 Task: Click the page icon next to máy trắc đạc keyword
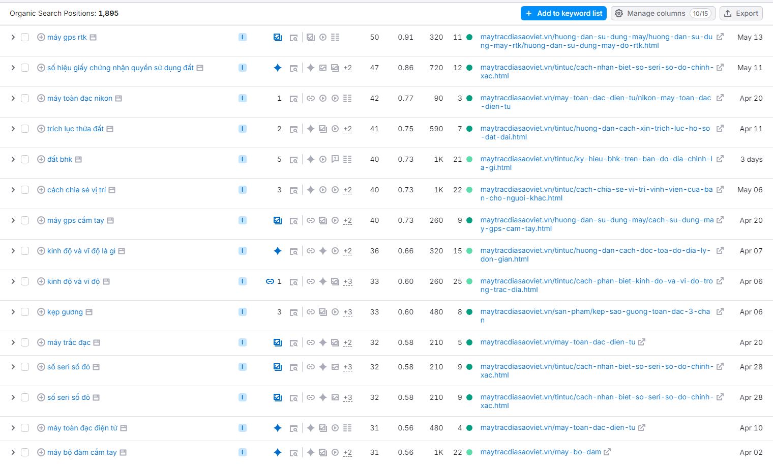click(x=97, y=342)
